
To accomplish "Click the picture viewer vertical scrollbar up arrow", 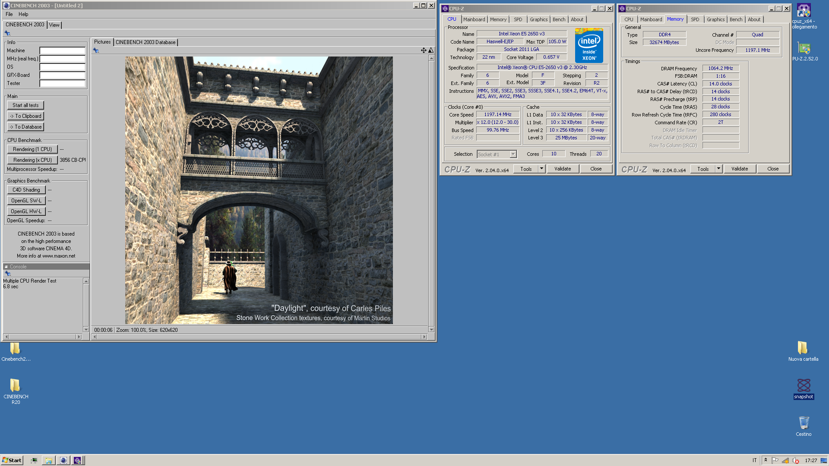I will coord(431,58).
